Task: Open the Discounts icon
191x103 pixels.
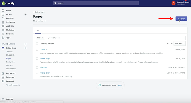Action: (x=3, y=34)
